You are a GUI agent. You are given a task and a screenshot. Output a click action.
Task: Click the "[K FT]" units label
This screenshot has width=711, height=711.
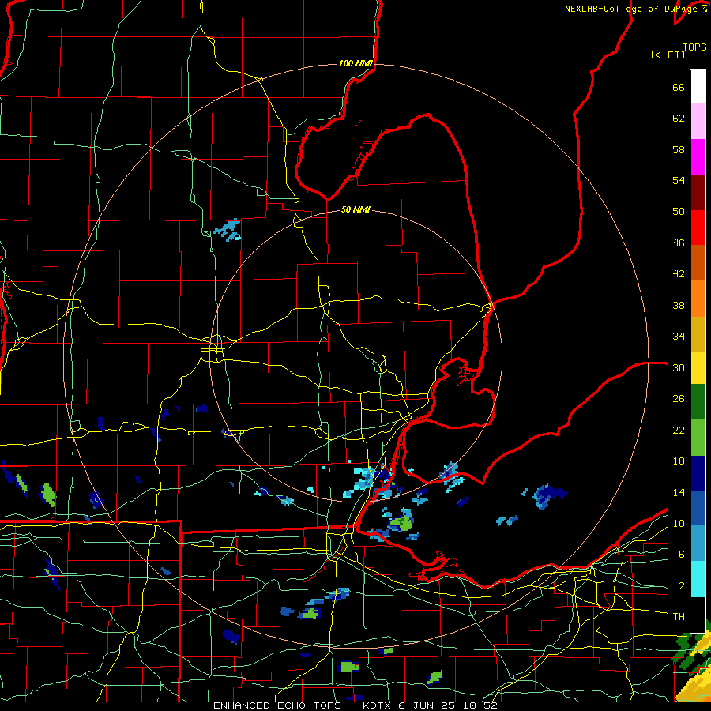point(668,55)
